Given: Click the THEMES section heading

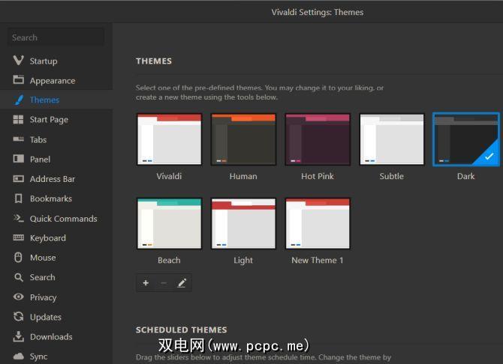Looking at the screenshot, I should pos(154,61).
